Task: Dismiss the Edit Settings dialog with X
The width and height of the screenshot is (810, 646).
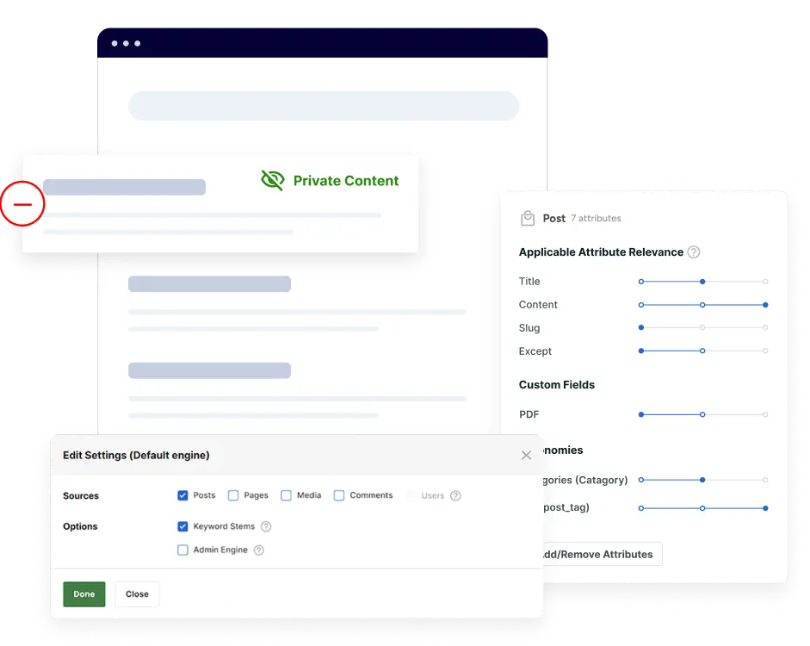Action: point(526,455)
